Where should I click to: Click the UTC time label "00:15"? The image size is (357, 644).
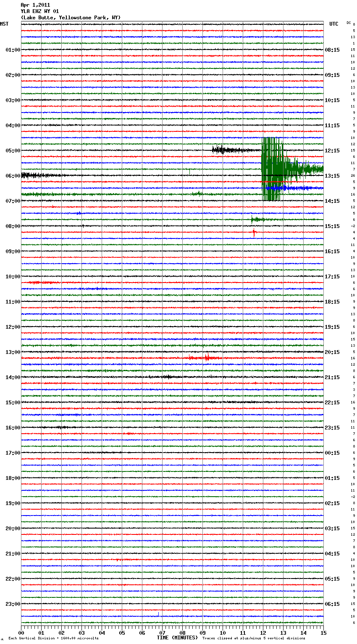[x=332, y=453]
